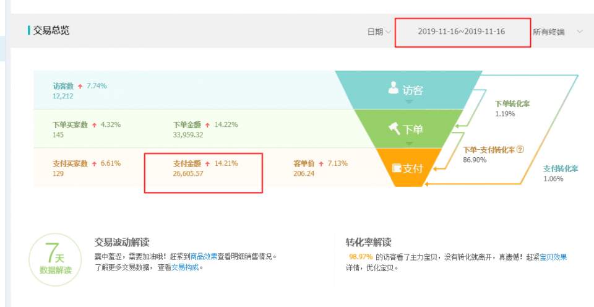The width and height of the screenshot is (594, 307).
Task: Click the 转化率解读 heading
Action: pos(368,242)
